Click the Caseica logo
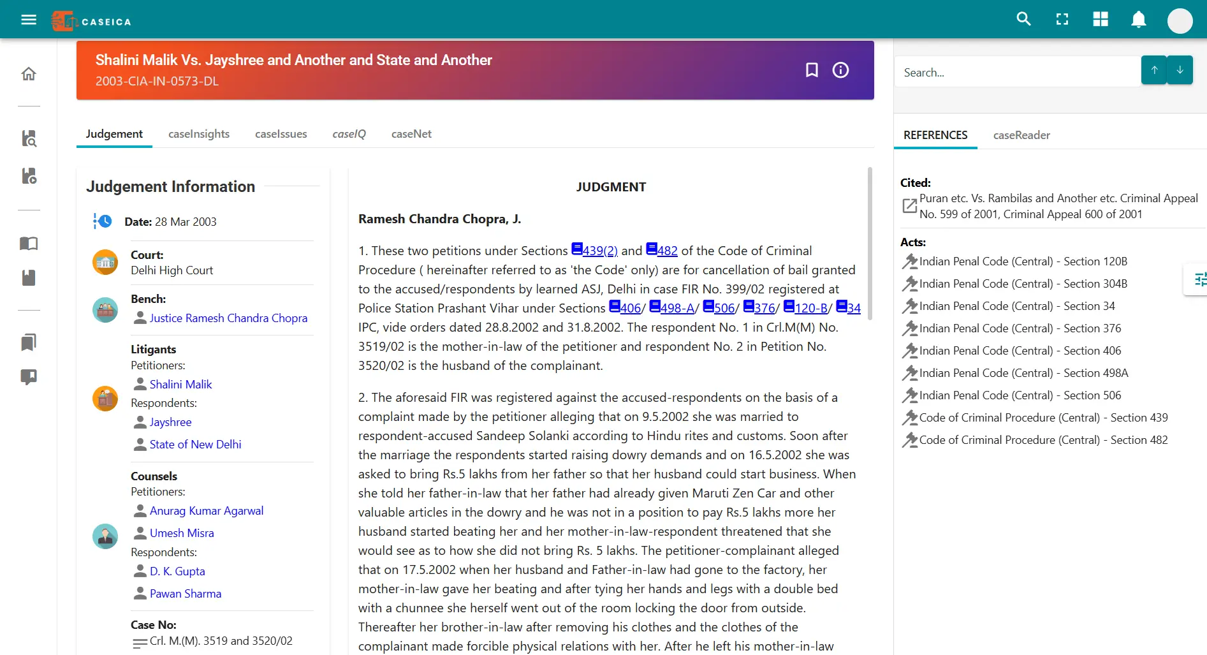Image resolution: width=1207 pixels, height=655 pixels. coord(91,21)
